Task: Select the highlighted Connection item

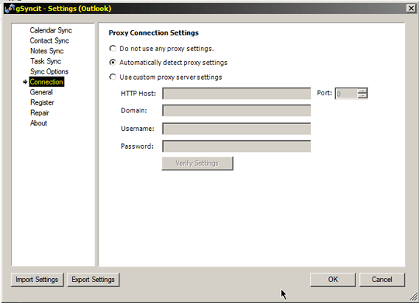Action: click(x=47, y=81)
